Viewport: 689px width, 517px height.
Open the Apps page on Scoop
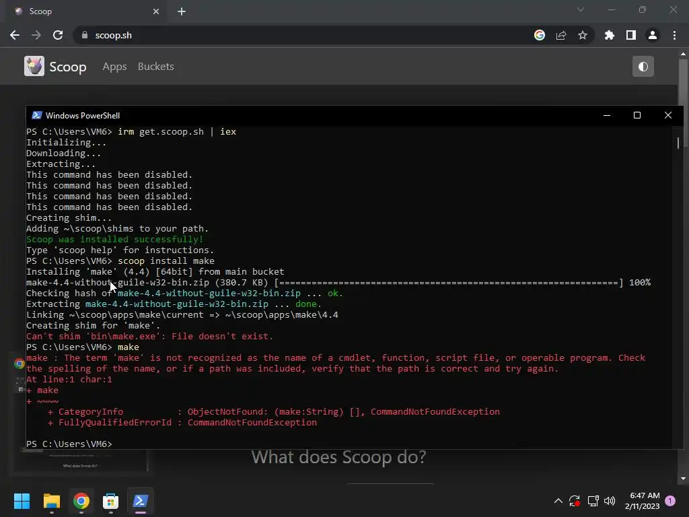(114, 67)
